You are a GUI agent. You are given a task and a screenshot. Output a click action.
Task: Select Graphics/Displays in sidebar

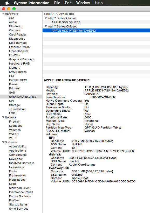(22, 59)
